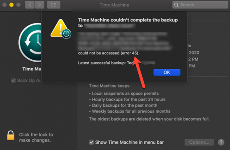This screenshot has width=230, height=150.
Task: Click the 'could not be accessed (error 45)' text
Action: pyautogui.click(x=109, y=53)
